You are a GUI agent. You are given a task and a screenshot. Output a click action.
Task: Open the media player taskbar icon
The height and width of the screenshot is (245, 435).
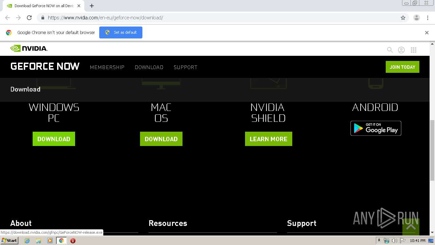point(50,241)
